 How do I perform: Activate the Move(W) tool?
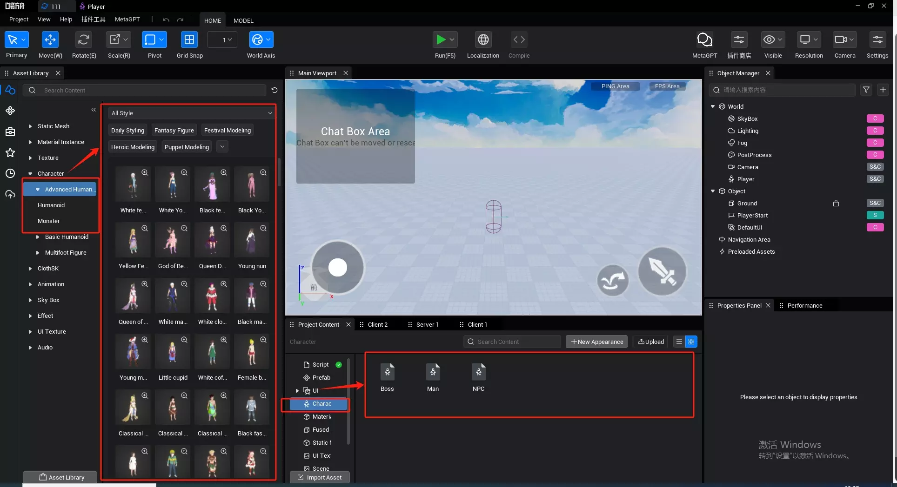[x=50, y=40]
